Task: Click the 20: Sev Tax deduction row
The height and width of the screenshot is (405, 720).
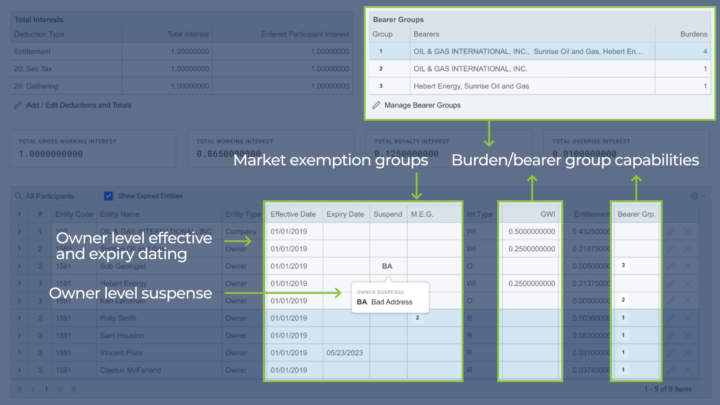Action: coord(181,69)
